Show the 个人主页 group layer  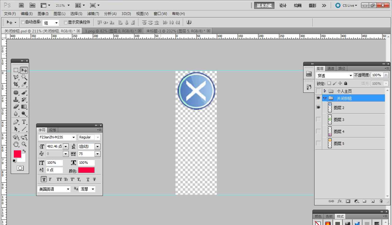(x=318, y=91)
